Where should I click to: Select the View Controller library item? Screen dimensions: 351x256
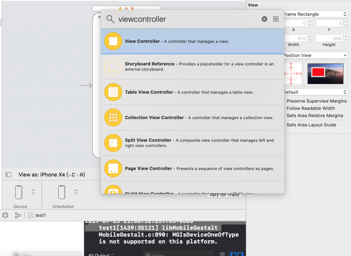(192, 41)
